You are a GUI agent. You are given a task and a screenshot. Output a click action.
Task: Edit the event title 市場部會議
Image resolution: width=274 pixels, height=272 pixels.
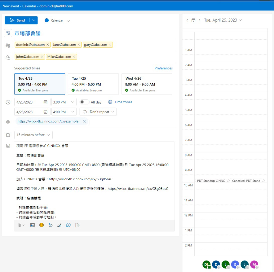[27, 33]
